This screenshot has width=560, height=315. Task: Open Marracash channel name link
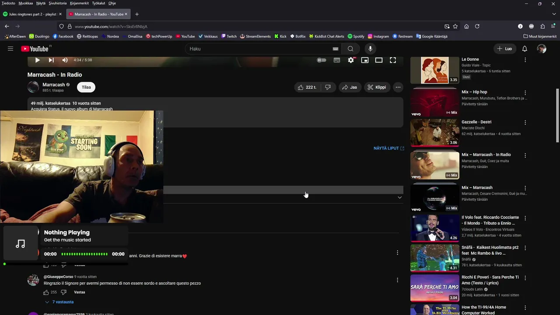pyautogui.click(x=53, y=84)
